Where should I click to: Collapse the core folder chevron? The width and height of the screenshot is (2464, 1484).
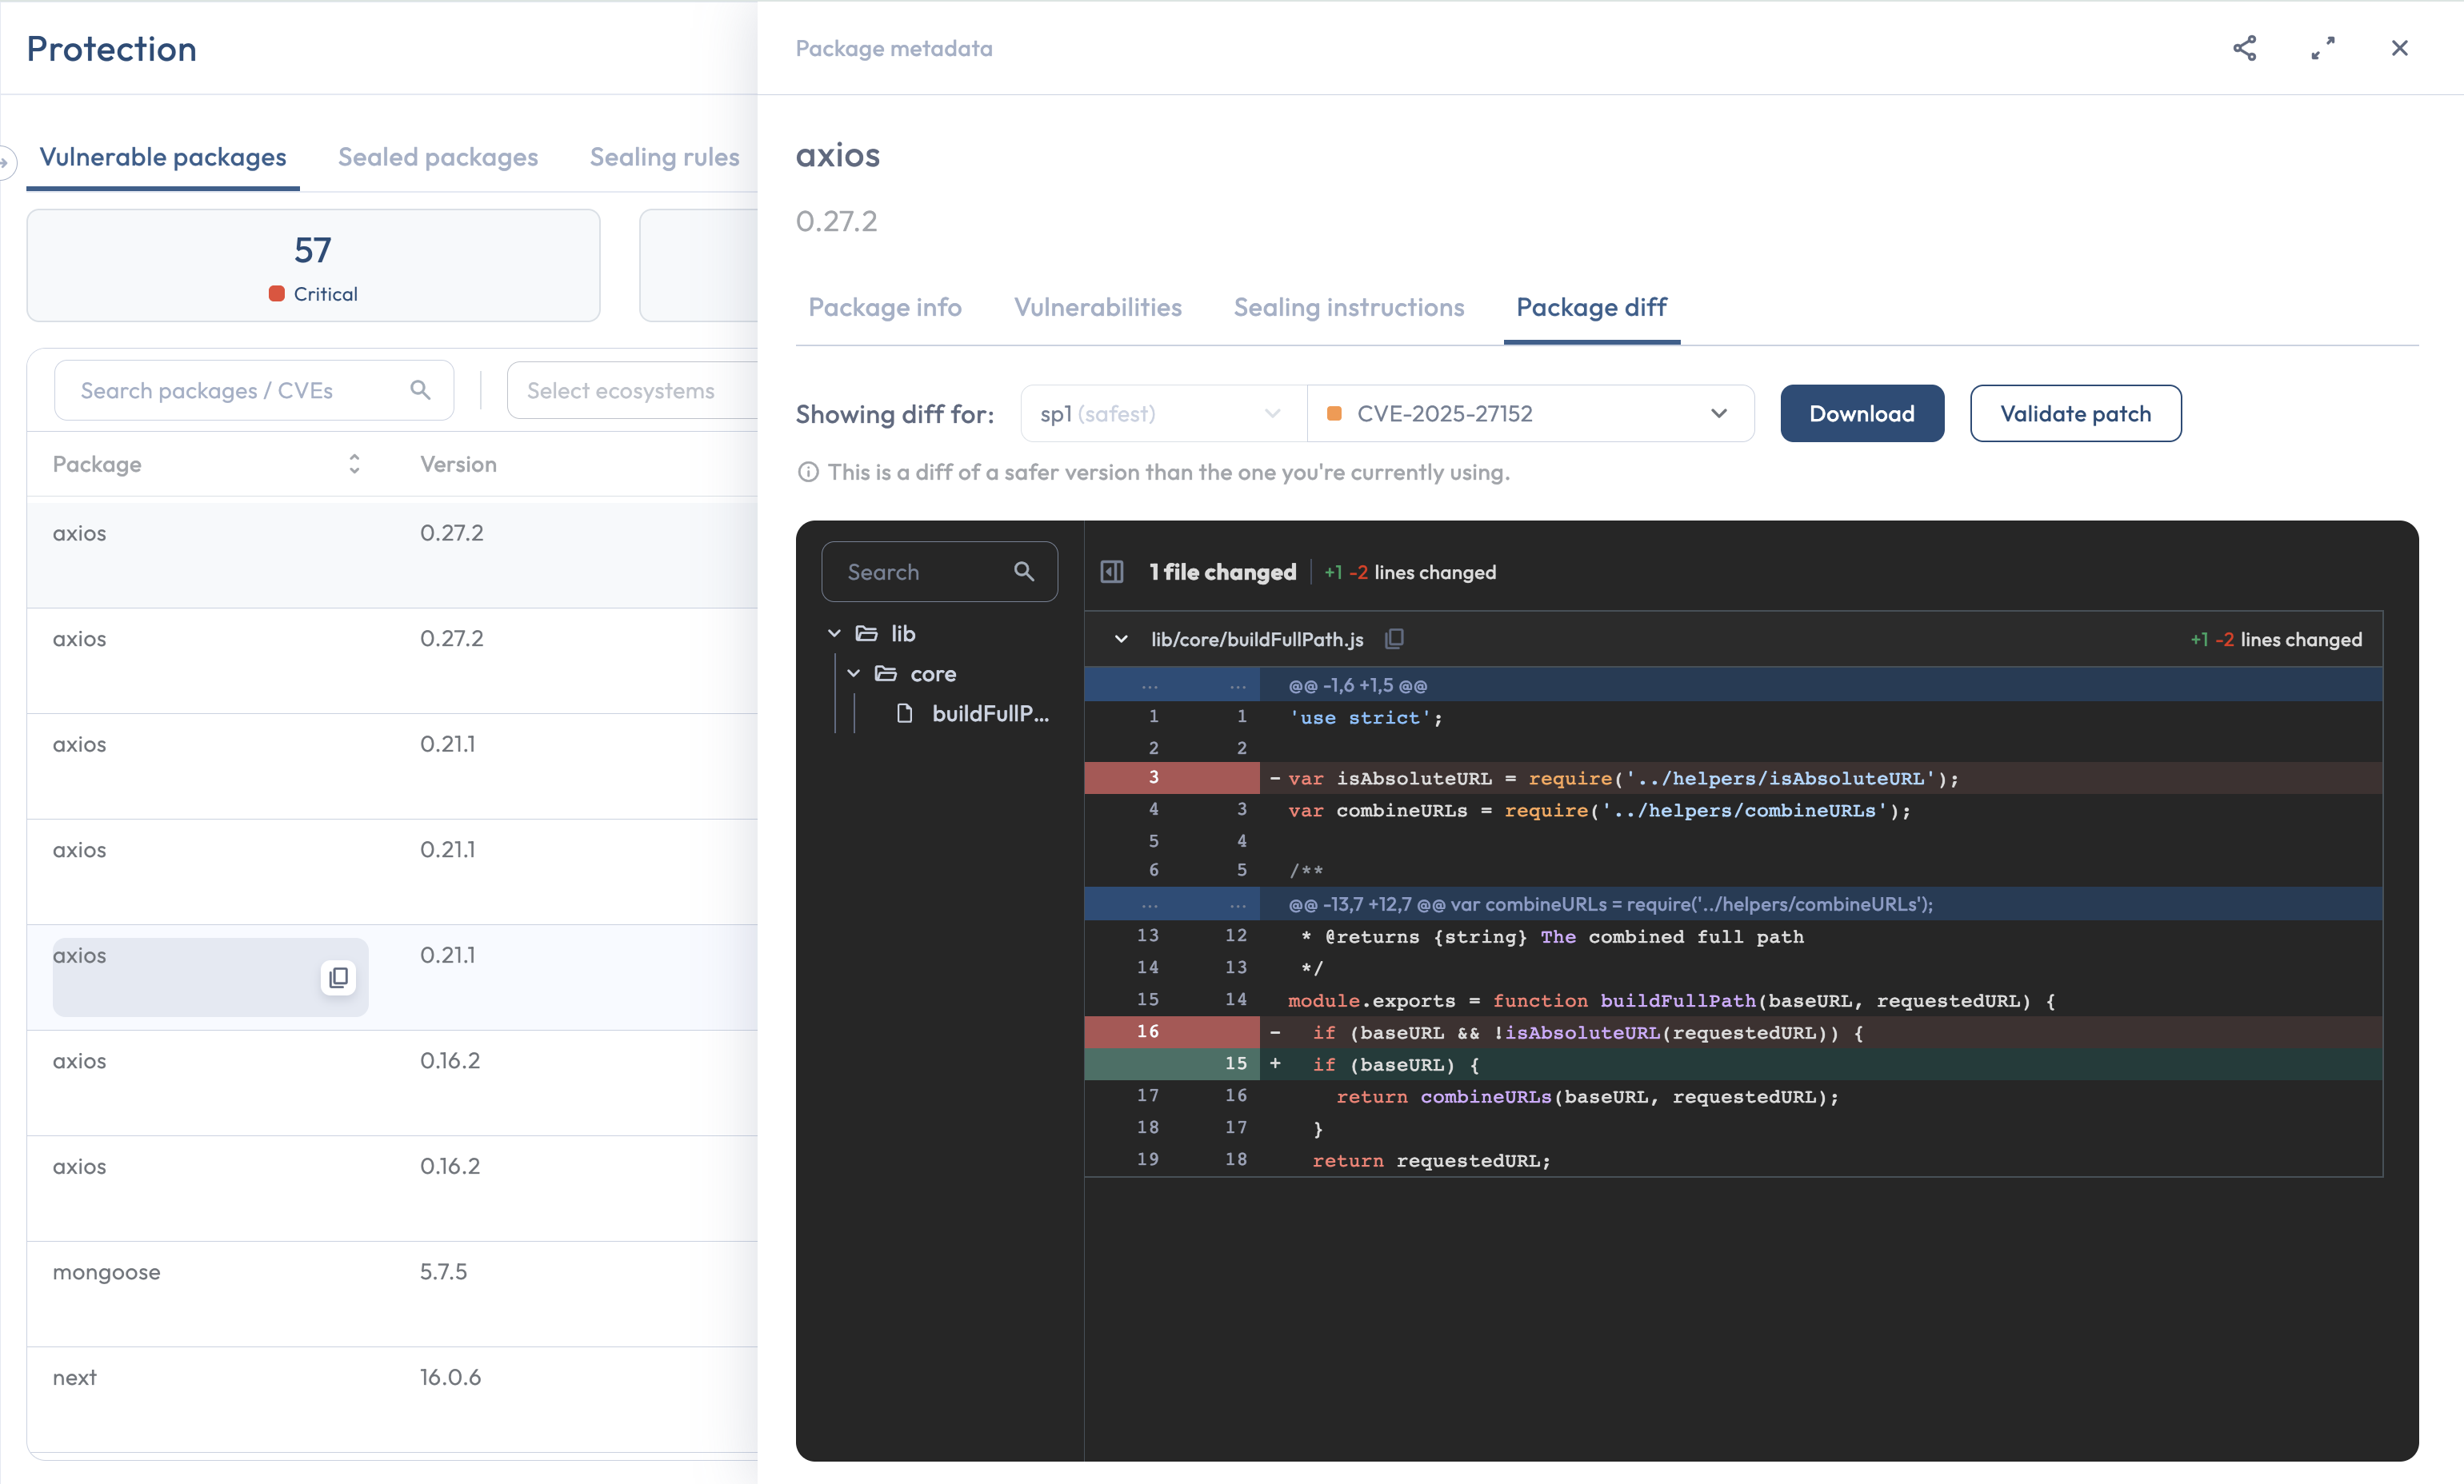(853, 673)
